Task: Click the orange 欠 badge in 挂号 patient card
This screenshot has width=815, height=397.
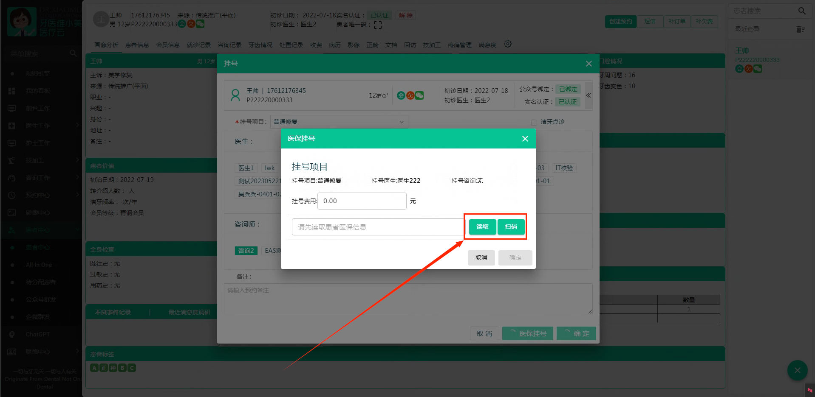Action: pos(410,95)
